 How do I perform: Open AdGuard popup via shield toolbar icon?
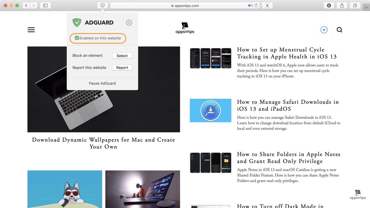102,5
